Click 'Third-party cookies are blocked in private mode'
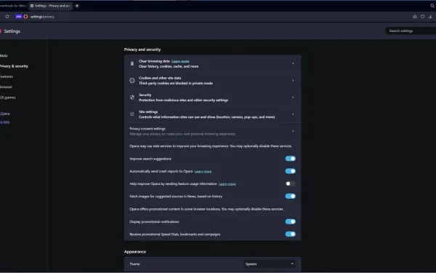The image size is (436, 273). point(176,83)
